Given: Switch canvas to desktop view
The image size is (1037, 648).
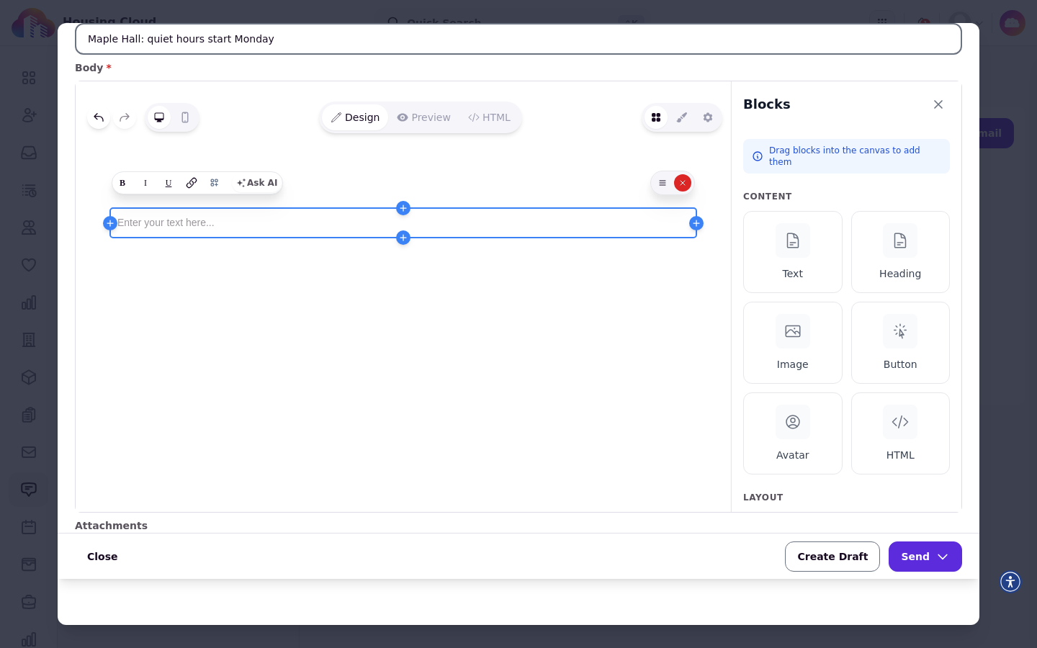Looking at the screenshot, I should click(x=159, y=117).
